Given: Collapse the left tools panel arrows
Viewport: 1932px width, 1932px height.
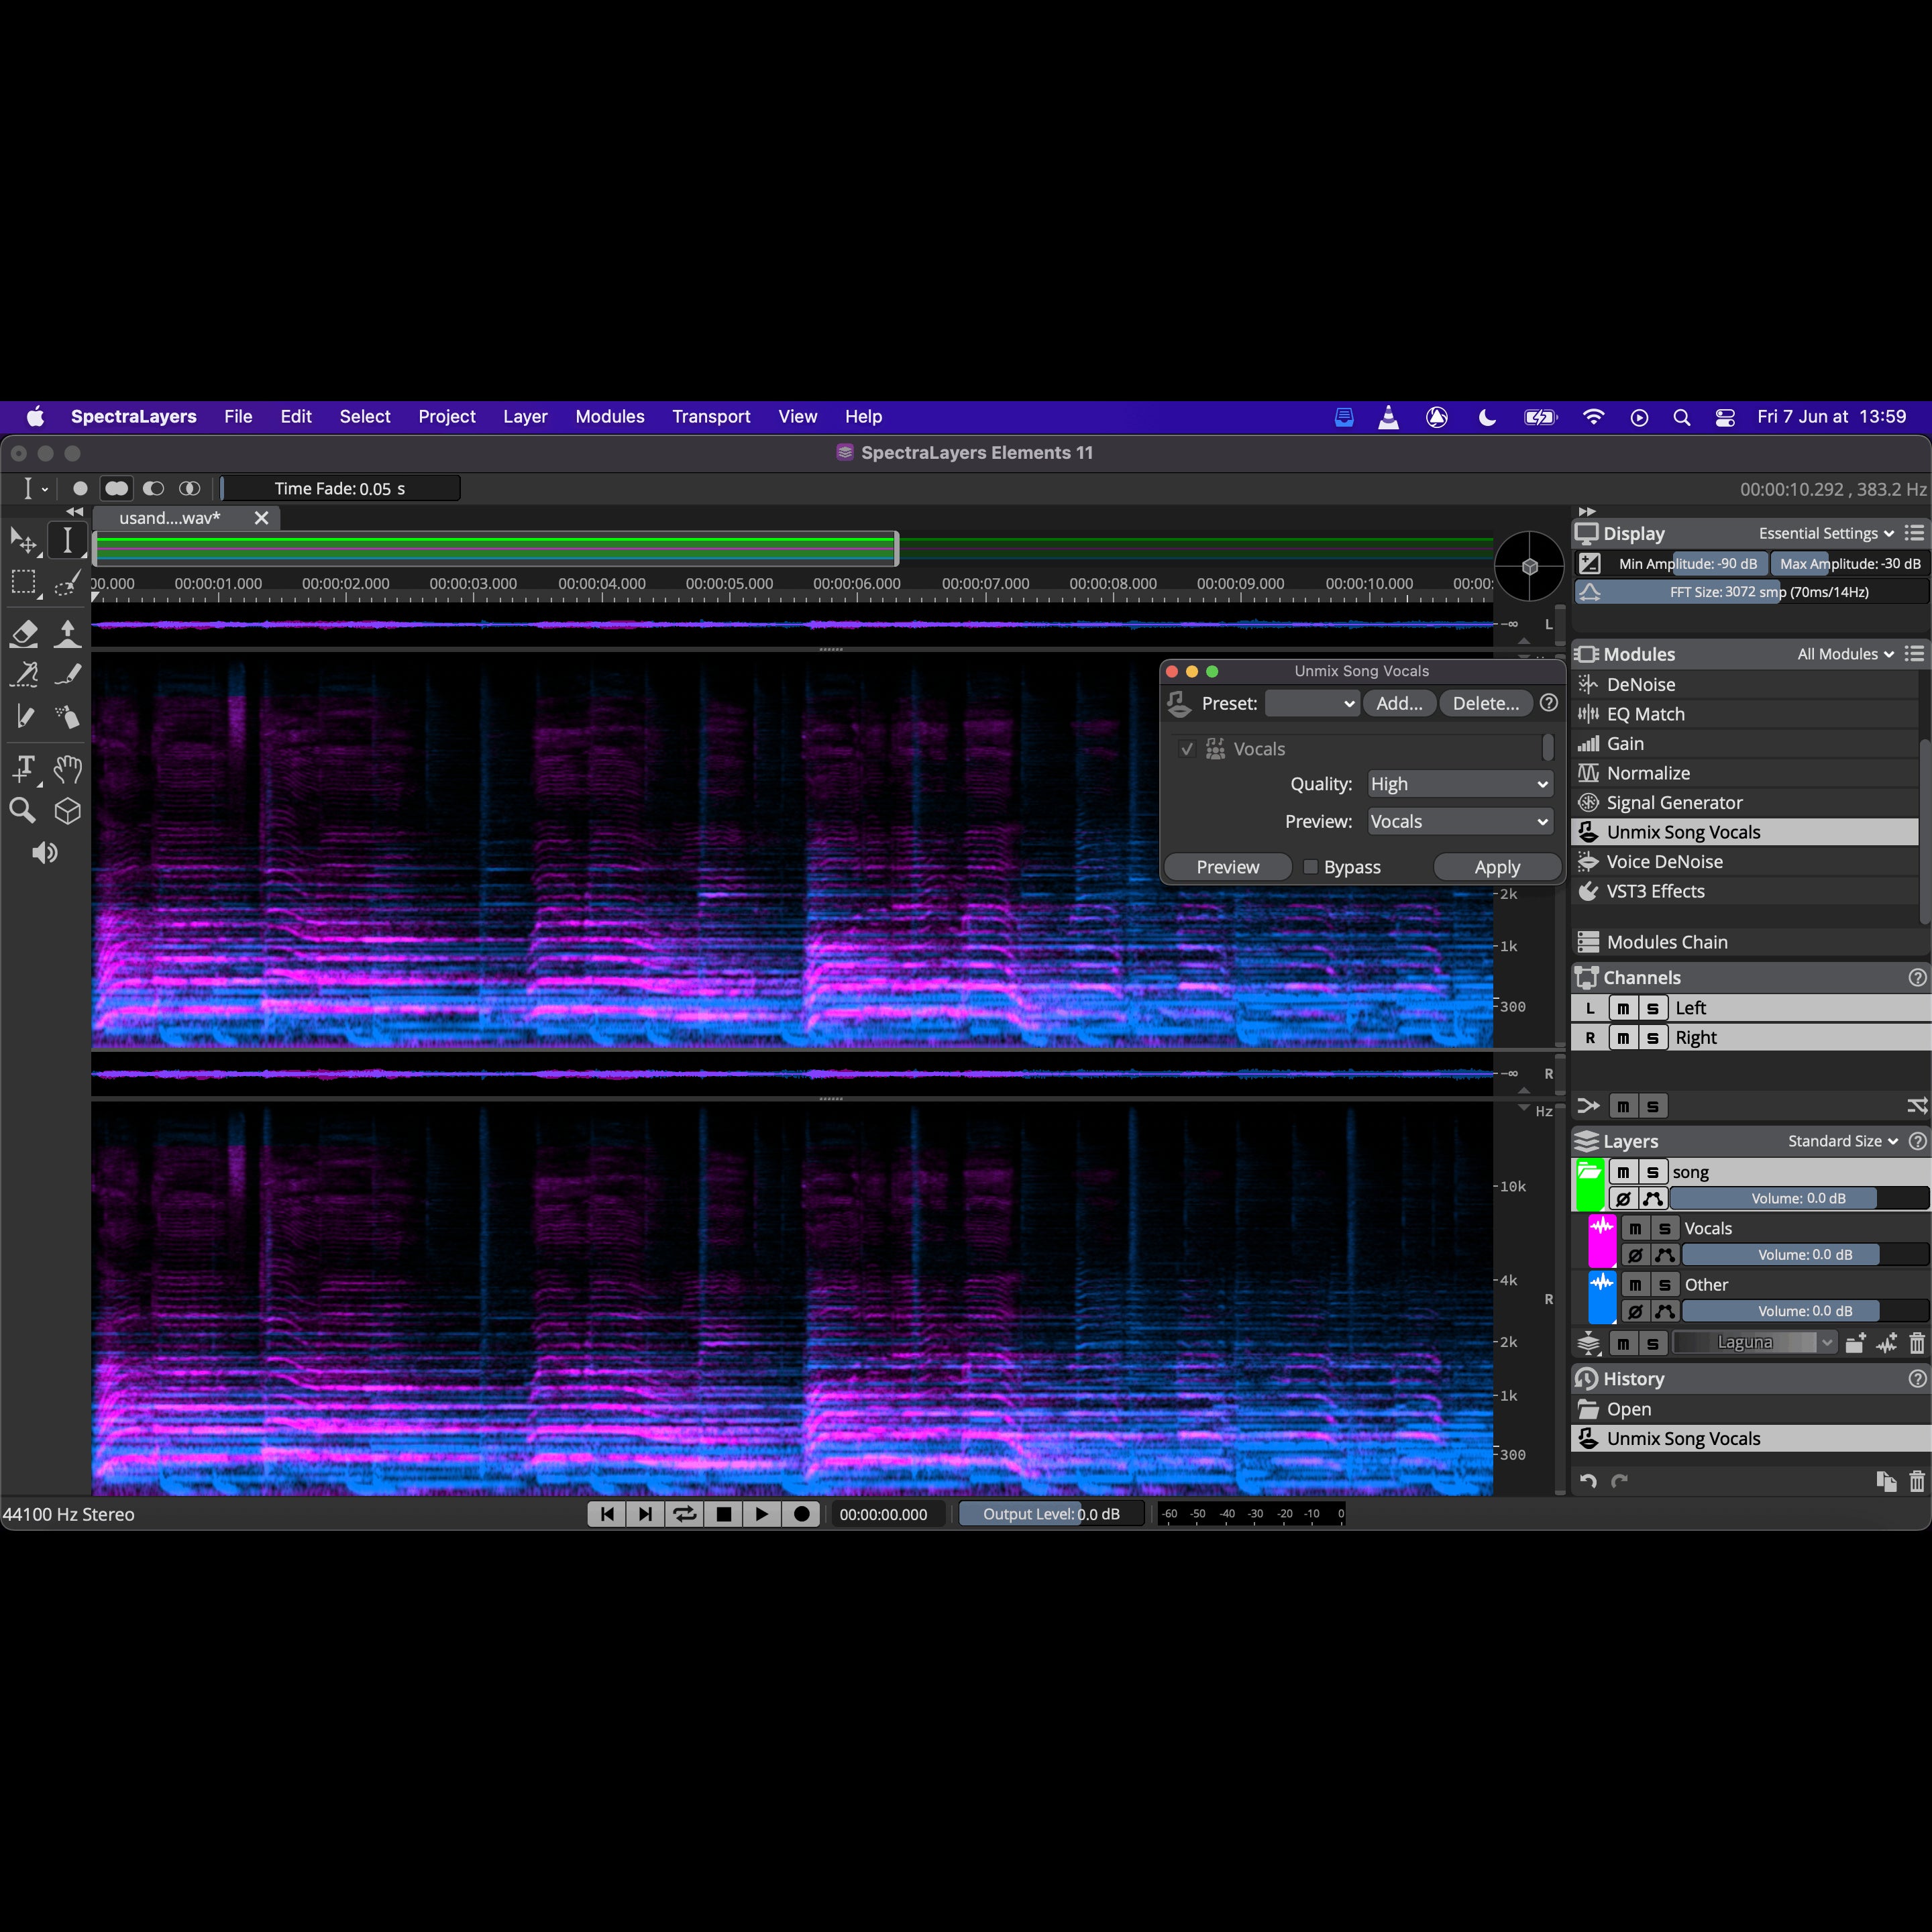Looking at the screenshot, I should pos(75,511).
